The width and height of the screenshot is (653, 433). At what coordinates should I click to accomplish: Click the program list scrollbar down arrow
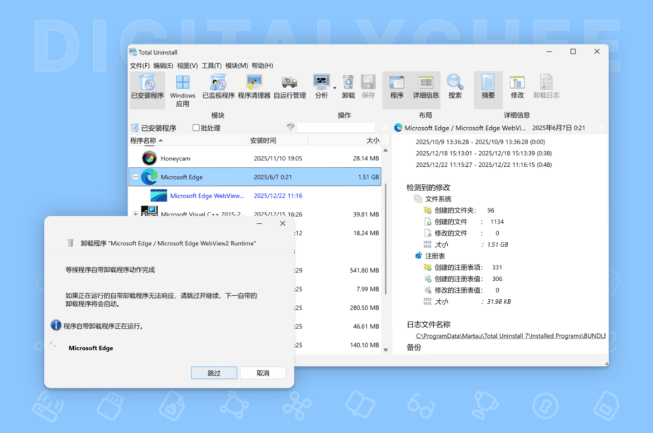coord(386,350)
